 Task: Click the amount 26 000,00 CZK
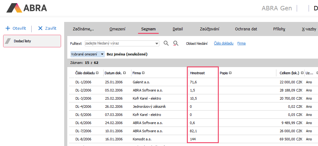(x=291, y=131)
